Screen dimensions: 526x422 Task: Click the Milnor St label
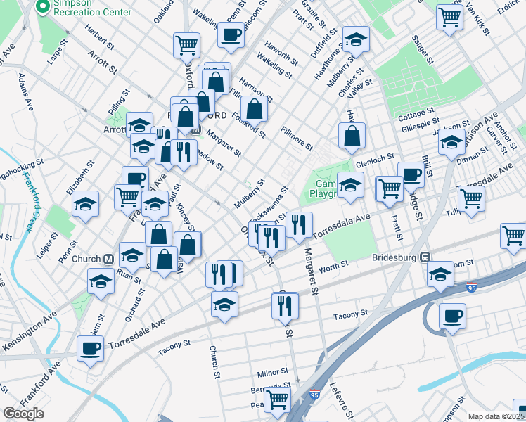(x=273, y=372)
